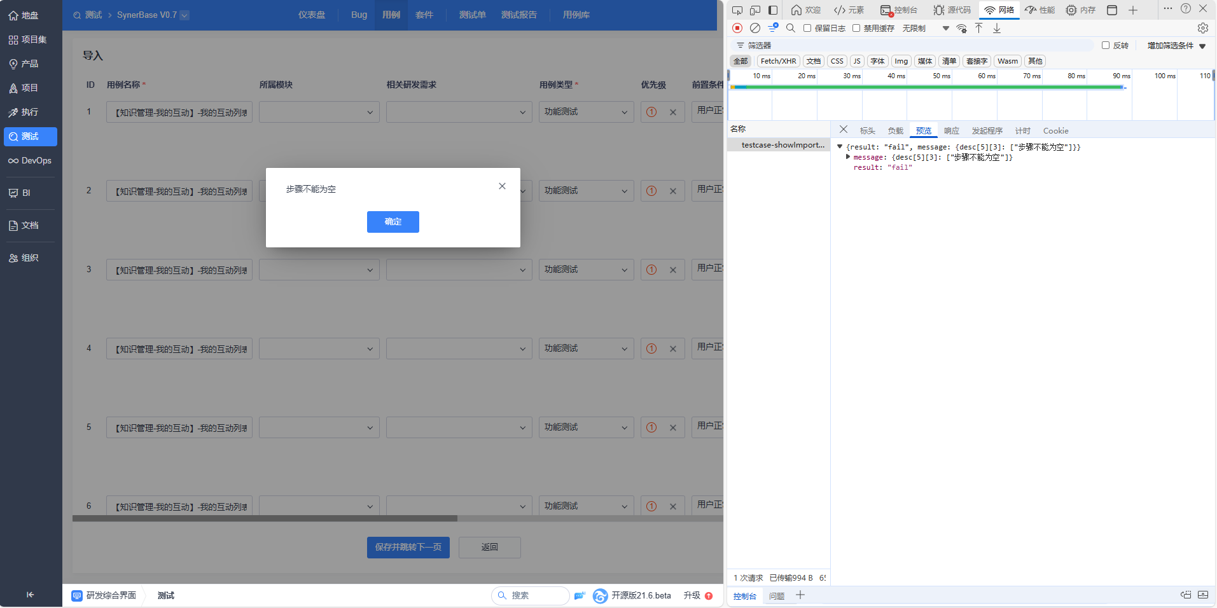This screenshot has height=608, width=1217.
Task: Select the DevTools inspect element tool
Action: point(737,10)
